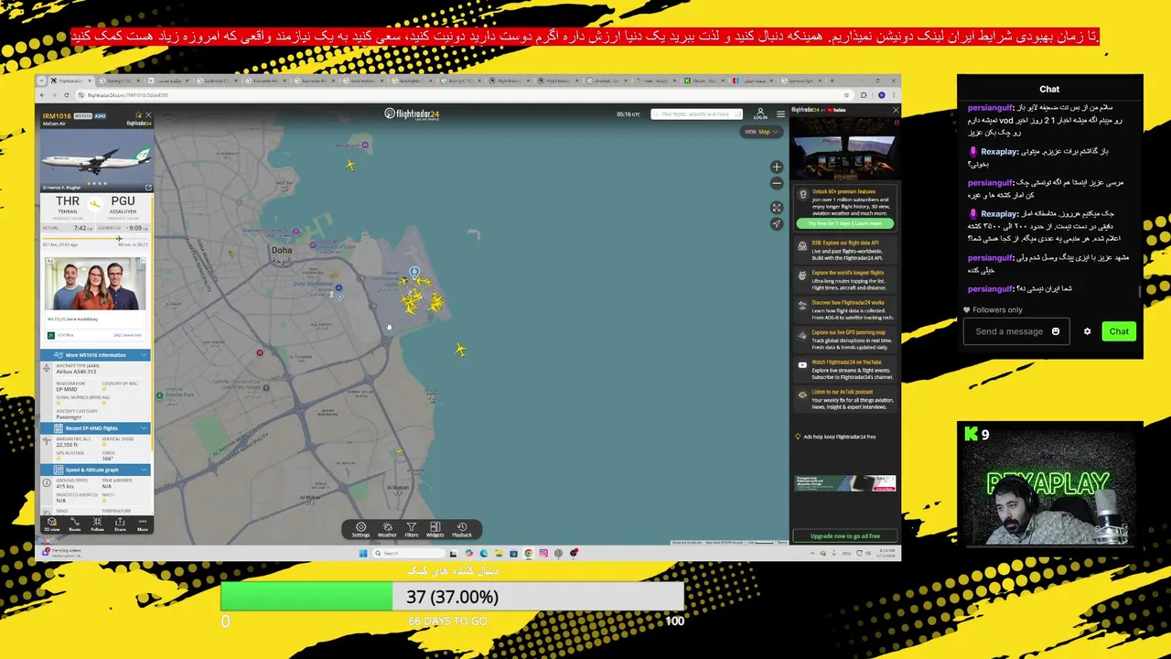Zoom out on the map with minus
The width and height of the screenshot is (1171, 659).
click(x=777, y=183)
